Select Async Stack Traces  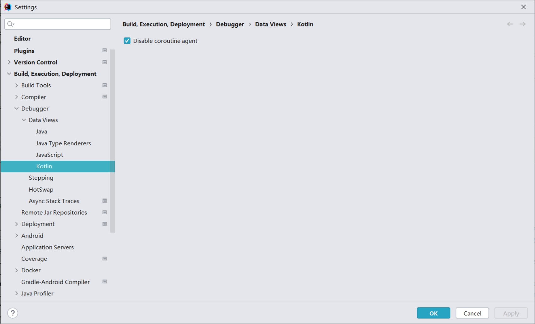[54, 201]
